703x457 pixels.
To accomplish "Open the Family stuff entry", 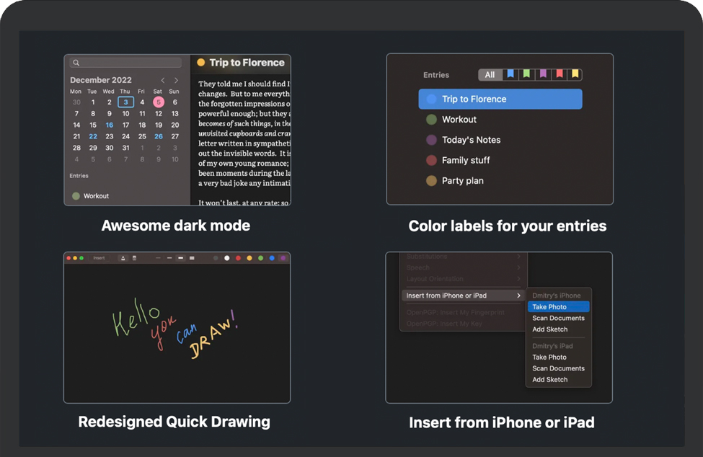I will (465, 160).
